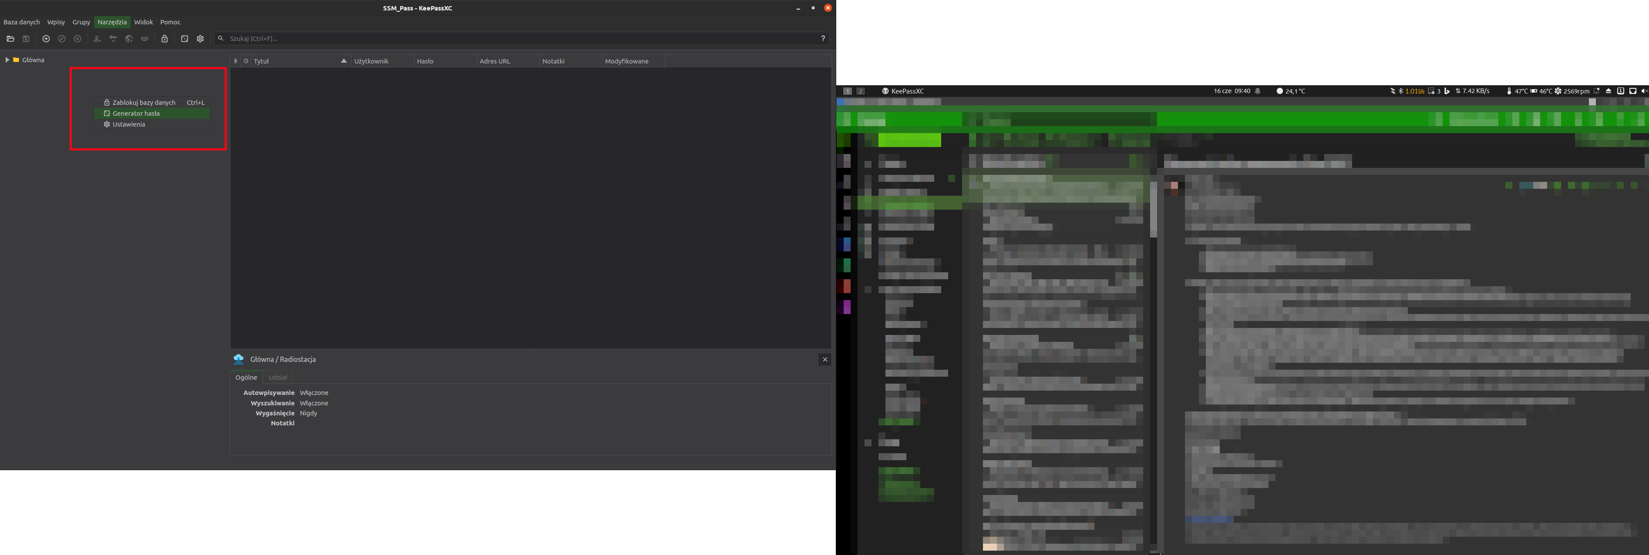Screen dimensions: 1649x555
Task: Click the edit entry pencil icon
Action: [62, 39]
